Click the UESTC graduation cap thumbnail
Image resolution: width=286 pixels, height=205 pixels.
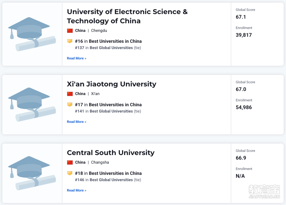(x=32, y=34)
